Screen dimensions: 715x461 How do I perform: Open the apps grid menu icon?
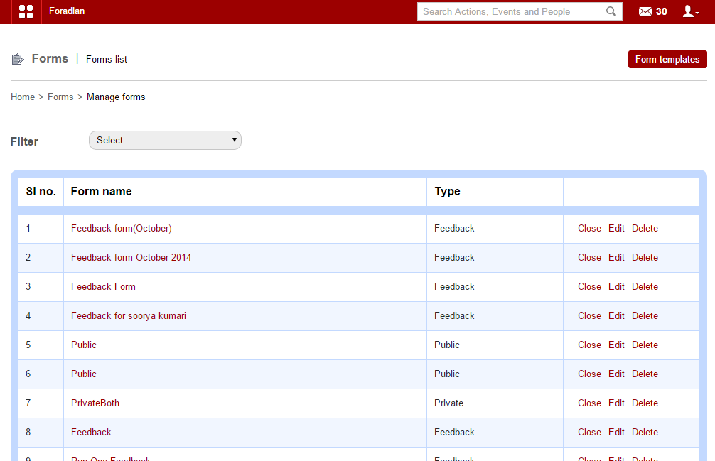(26, 11)
